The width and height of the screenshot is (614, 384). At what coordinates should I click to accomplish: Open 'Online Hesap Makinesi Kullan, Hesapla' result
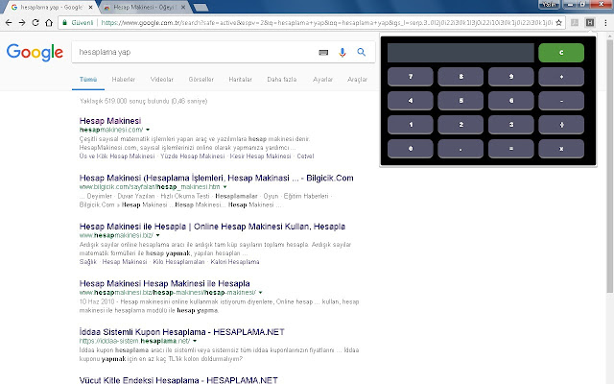pos(212,227)
